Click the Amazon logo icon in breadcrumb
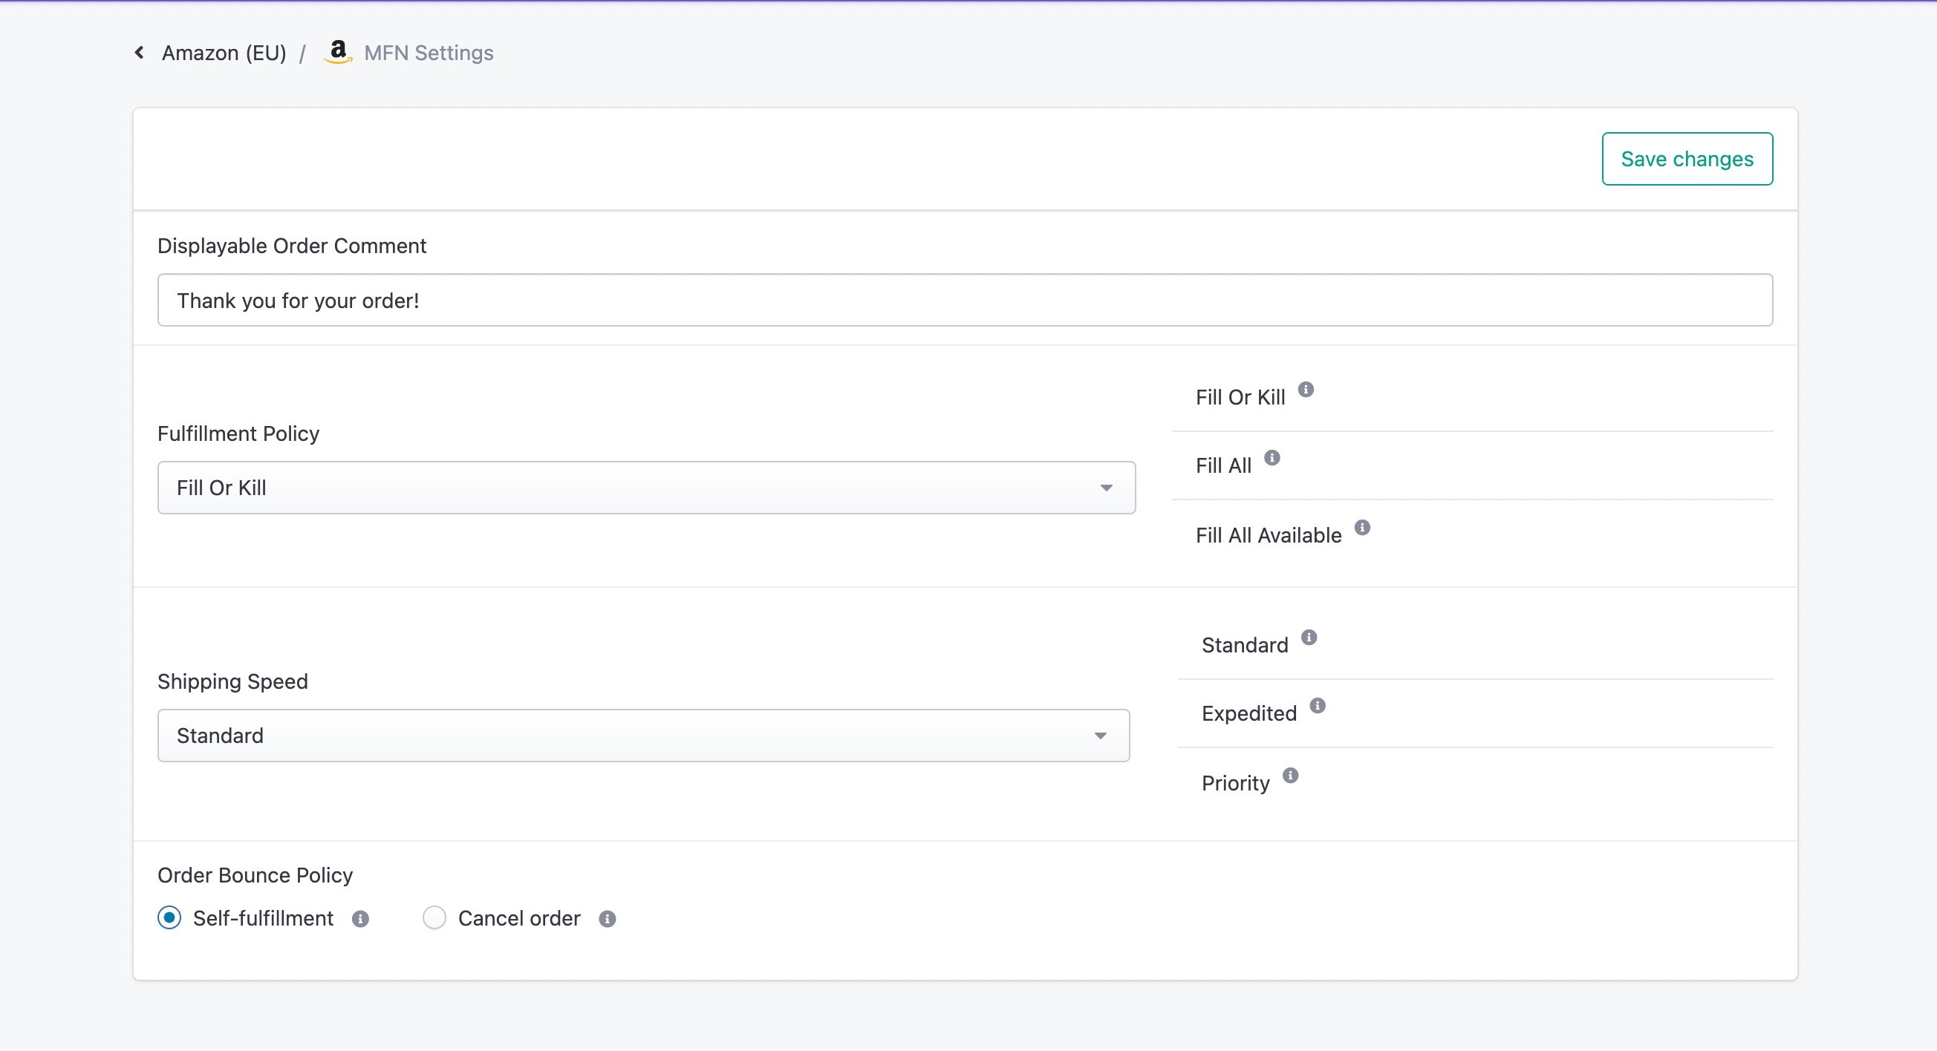This screenshot has height=1051, width=1937. point(338,52)
